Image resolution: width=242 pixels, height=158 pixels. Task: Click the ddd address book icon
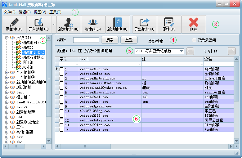point(12,117)
